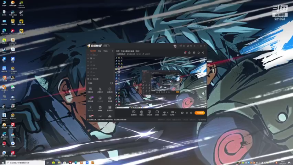Toggle lock icon on the 全屏 1 source row
The image size is (293, 165).
(x=91, y=79)
